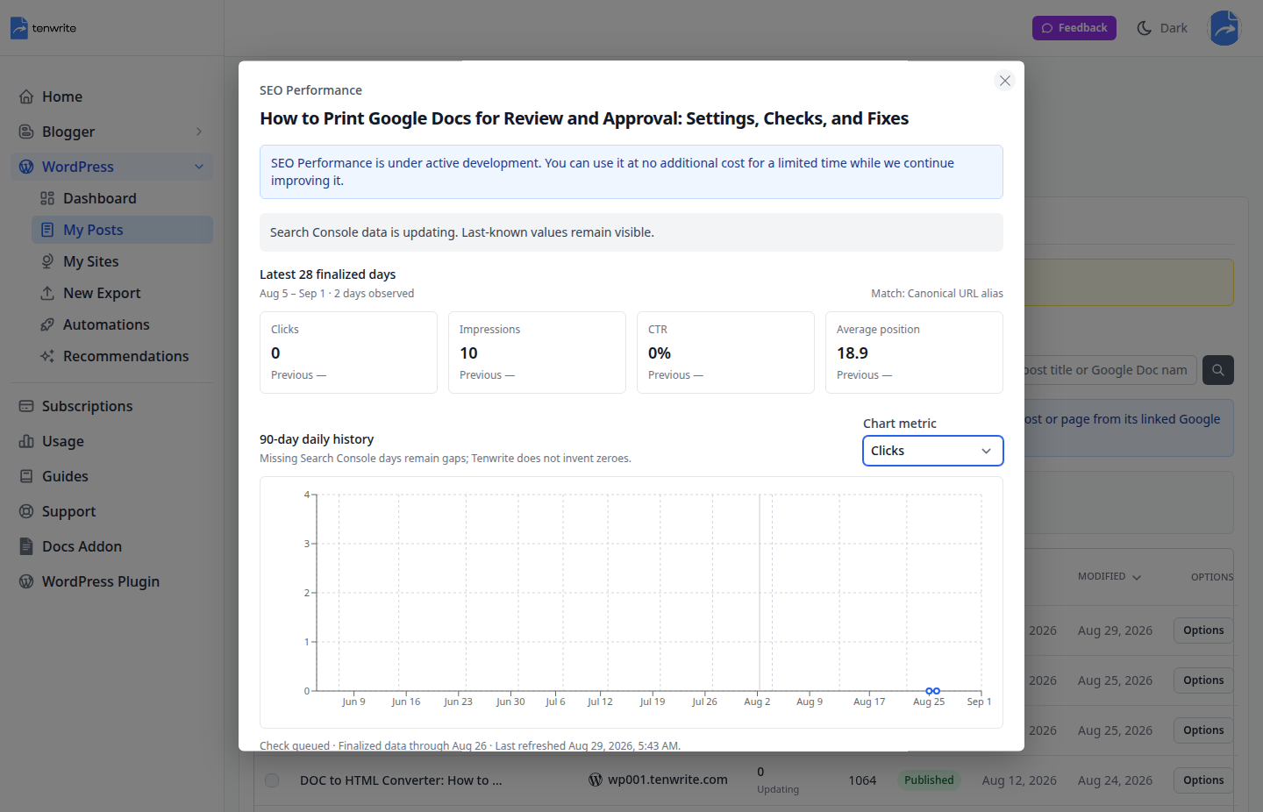Expand the Blogger section chevron
The height and width of the screenshot is (812, 1263).
[199, 132]
